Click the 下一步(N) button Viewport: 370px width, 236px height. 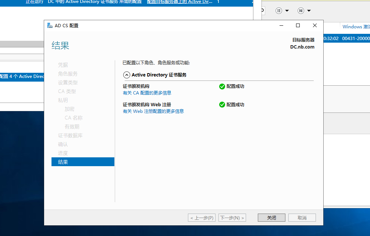tap(232, 218)
